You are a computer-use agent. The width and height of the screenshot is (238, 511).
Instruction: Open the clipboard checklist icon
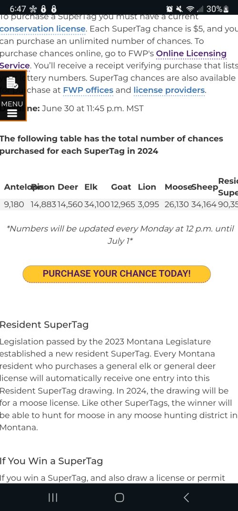[x=12, y=83]
